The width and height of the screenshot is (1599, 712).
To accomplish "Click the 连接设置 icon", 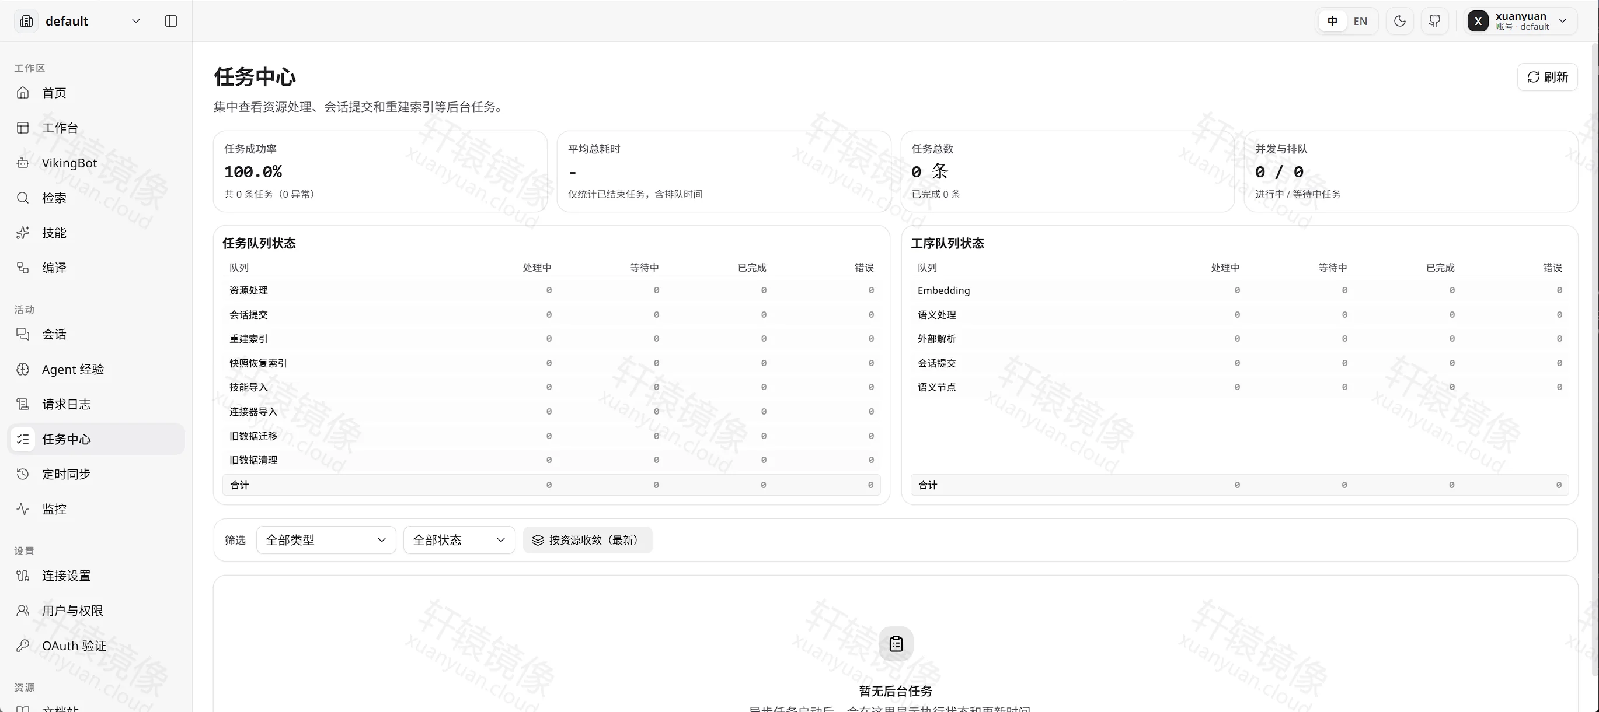I will click(x=23, y=576).
